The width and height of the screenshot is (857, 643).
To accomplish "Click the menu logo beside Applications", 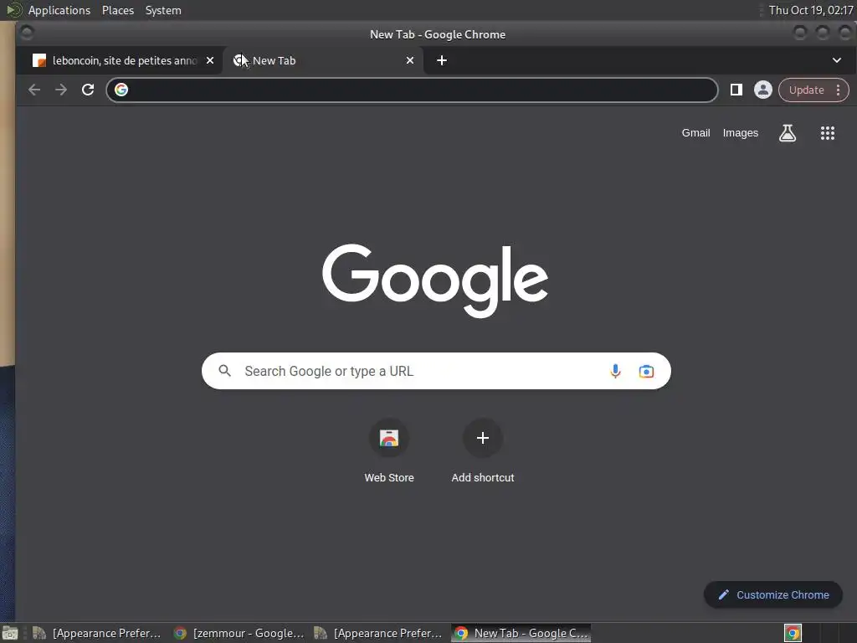I will click(x=13, y=10).
